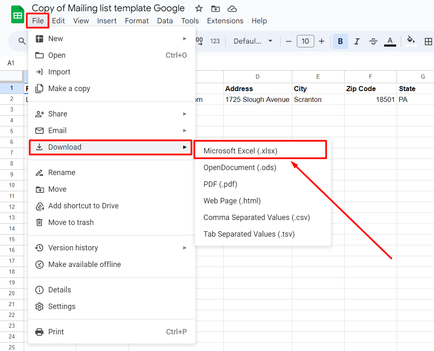Select Move in File menu
The width and height of the screenshot is (434, 351).
click(x=112, y=189)
